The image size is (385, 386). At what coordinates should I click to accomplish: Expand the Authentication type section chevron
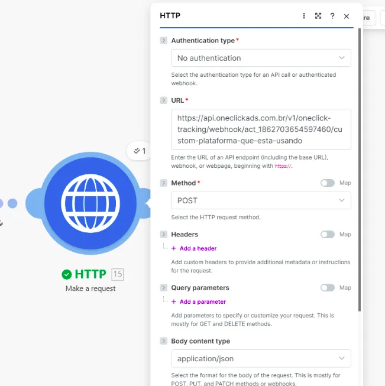click(x=164, y=40)
